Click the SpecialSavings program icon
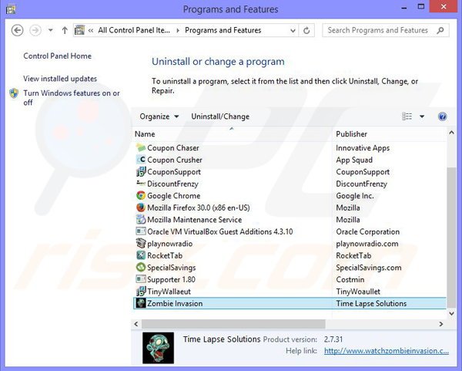 [141, 268]
